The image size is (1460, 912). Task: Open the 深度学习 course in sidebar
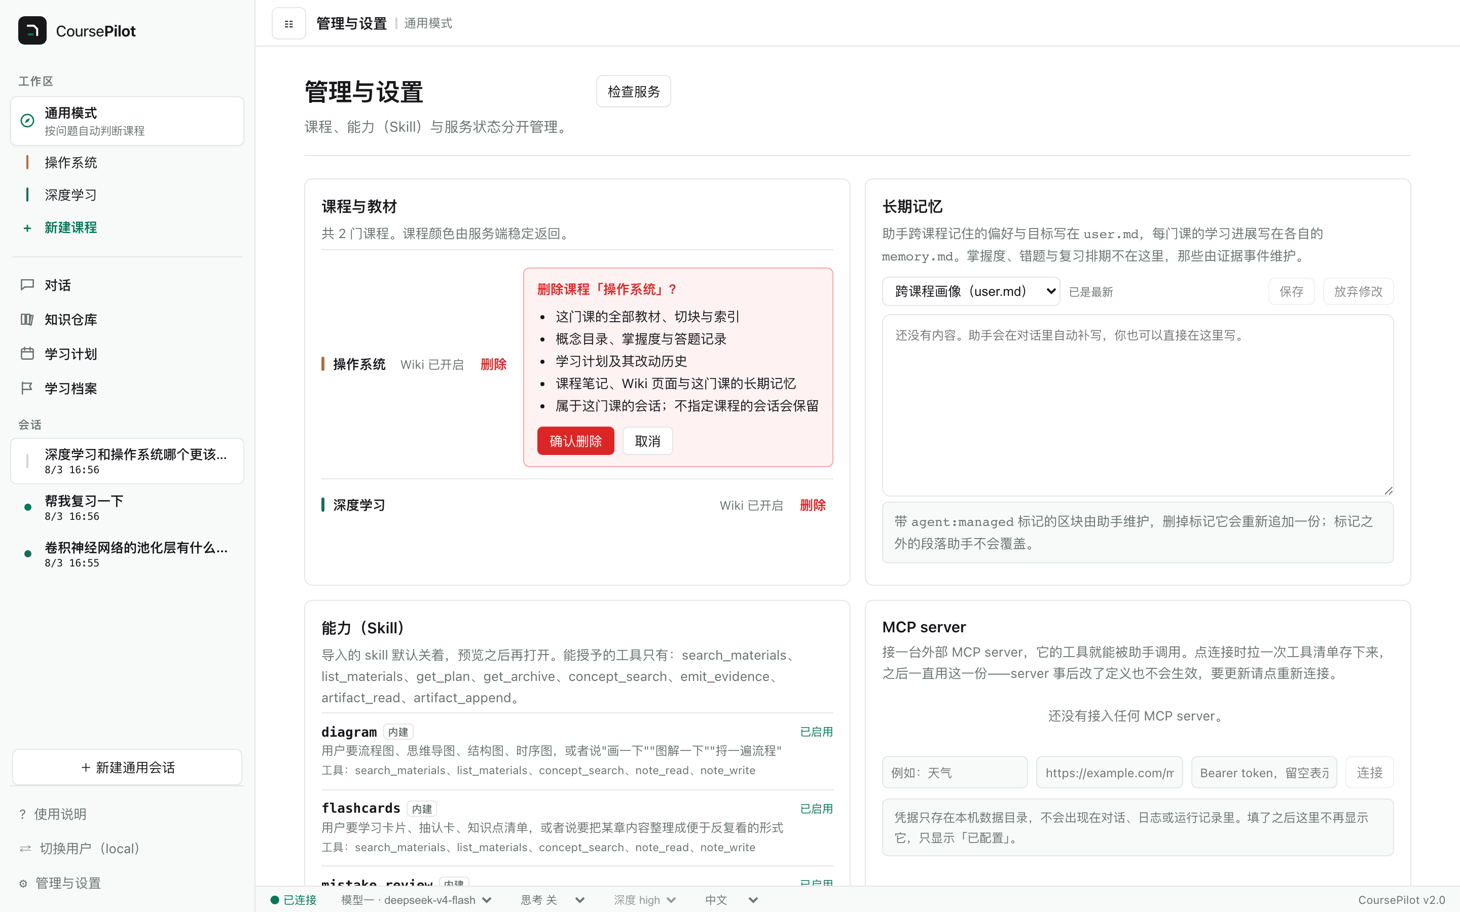tap(127, 195)
